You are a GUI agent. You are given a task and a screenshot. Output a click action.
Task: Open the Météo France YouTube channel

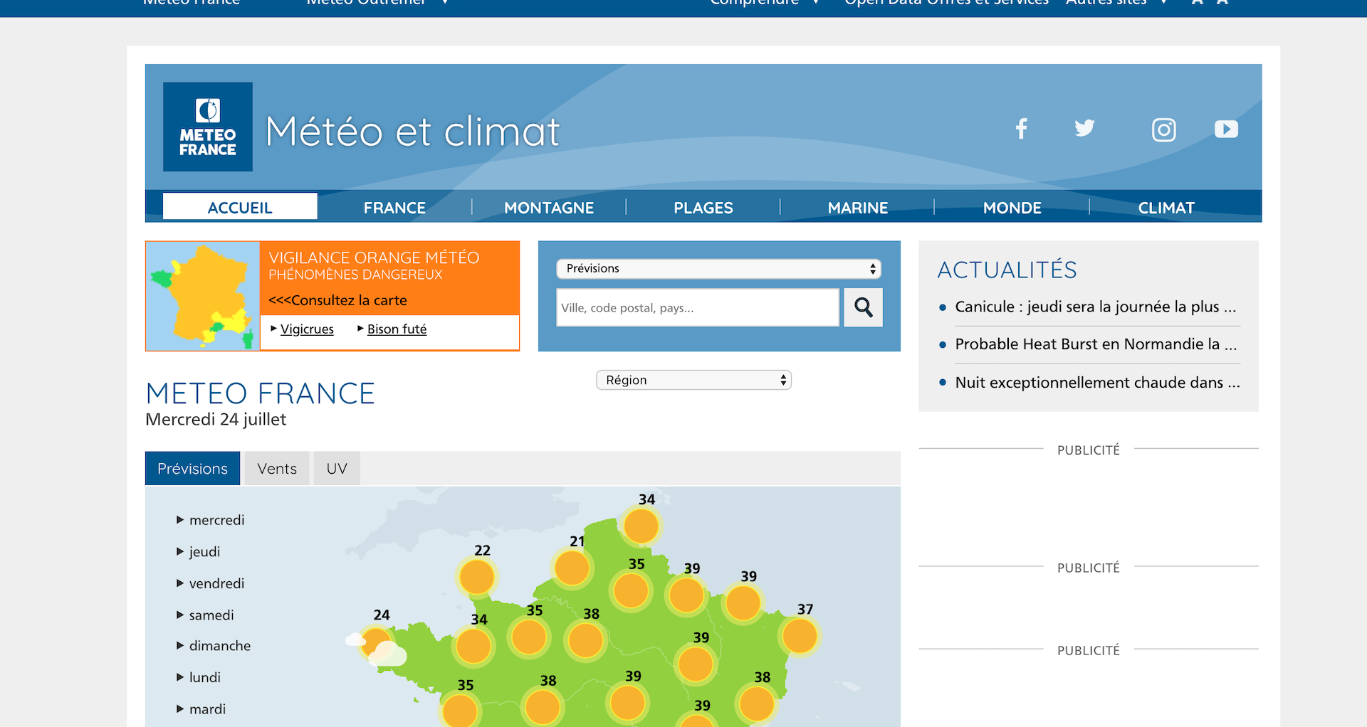pos(1226,129)
